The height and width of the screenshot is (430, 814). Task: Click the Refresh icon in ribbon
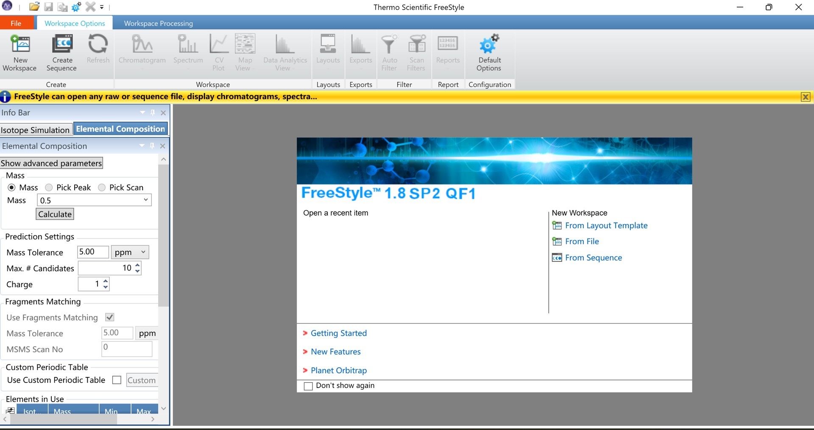click(x=98, y=44)
